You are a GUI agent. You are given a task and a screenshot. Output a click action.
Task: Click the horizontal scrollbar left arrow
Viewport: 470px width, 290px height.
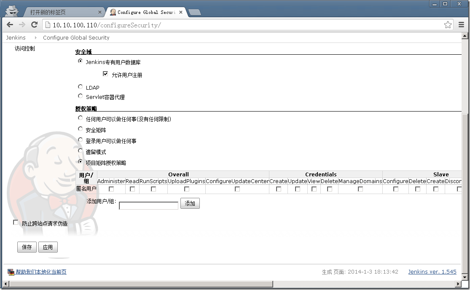(5, 284)
